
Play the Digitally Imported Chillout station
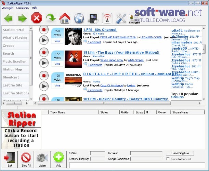click(x=44, y=86)
